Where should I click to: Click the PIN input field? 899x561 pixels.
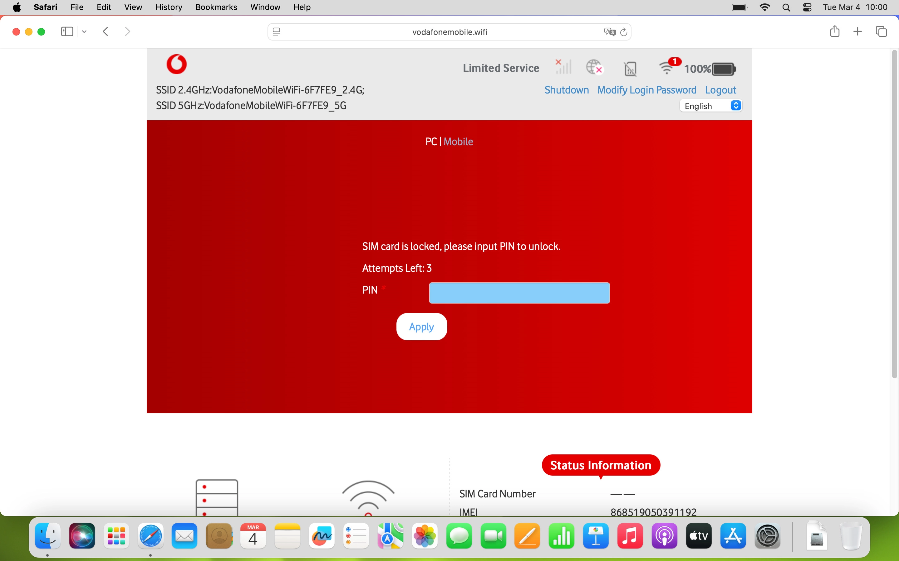coord(519,293)
